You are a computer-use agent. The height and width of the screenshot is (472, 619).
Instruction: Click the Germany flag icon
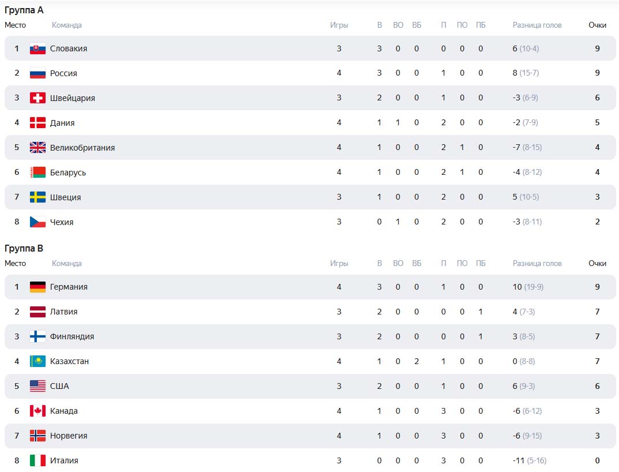[37, 287]
